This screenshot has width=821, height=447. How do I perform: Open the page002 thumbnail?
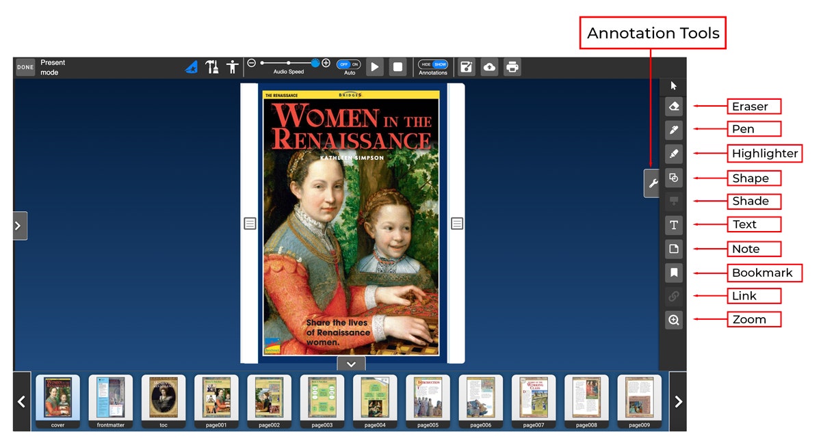click(270, 401)
